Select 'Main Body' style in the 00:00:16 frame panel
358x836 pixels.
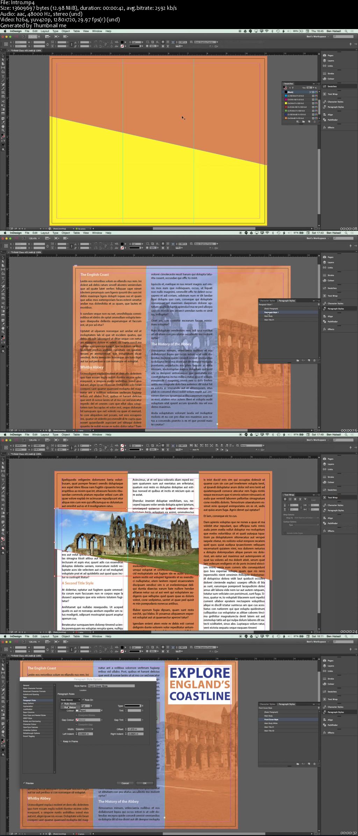pyautogui.click(x=288, y=316)
